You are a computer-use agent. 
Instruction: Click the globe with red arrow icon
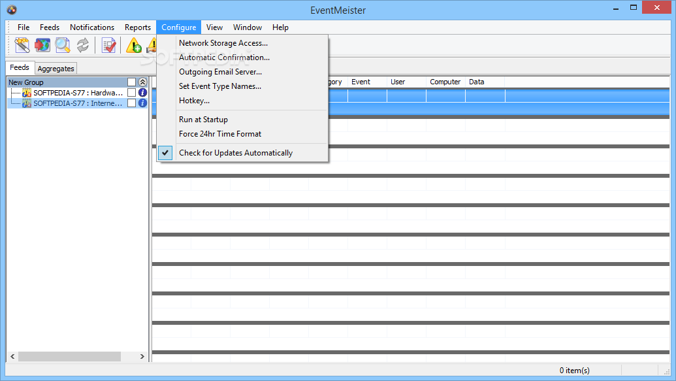(x=42, y=45)
